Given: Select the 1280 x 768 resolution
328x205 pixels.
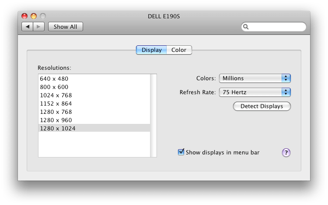Looking at the screenshot, I should [94, 112].
